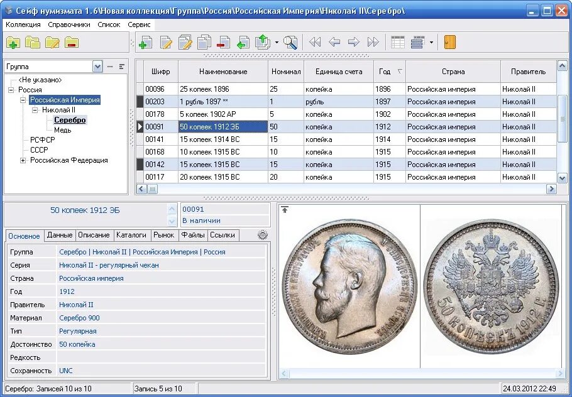Switch to the Данные tab
Image resolution: width=572 pixels, height=397 pixels.
pyautogui.click(x=60, y=235)
